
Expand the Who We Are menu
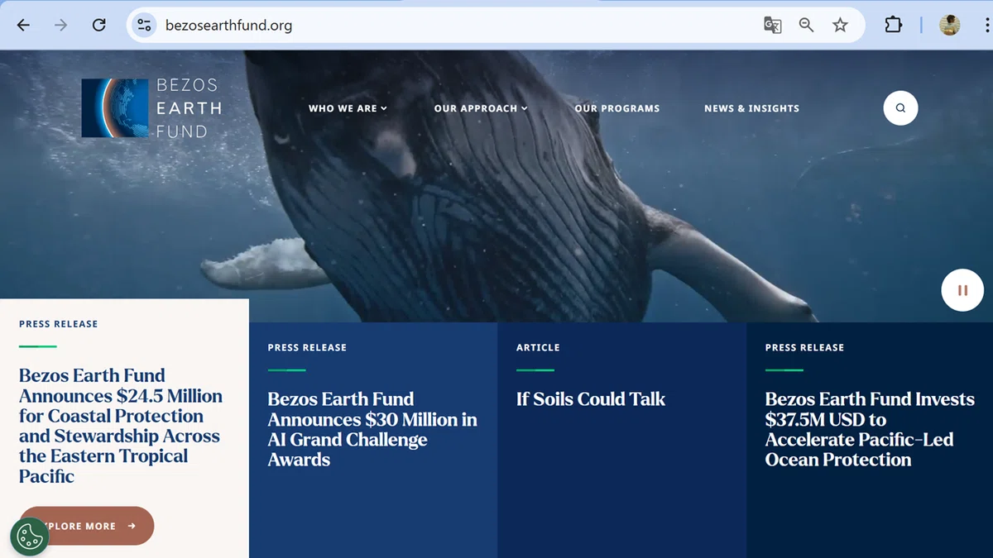click(x=348, y=108)
